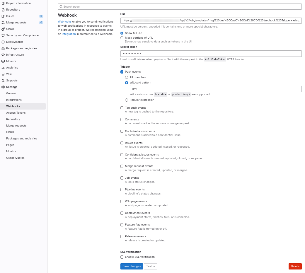Click the Issues icon in the sidebar

(3, 16)
